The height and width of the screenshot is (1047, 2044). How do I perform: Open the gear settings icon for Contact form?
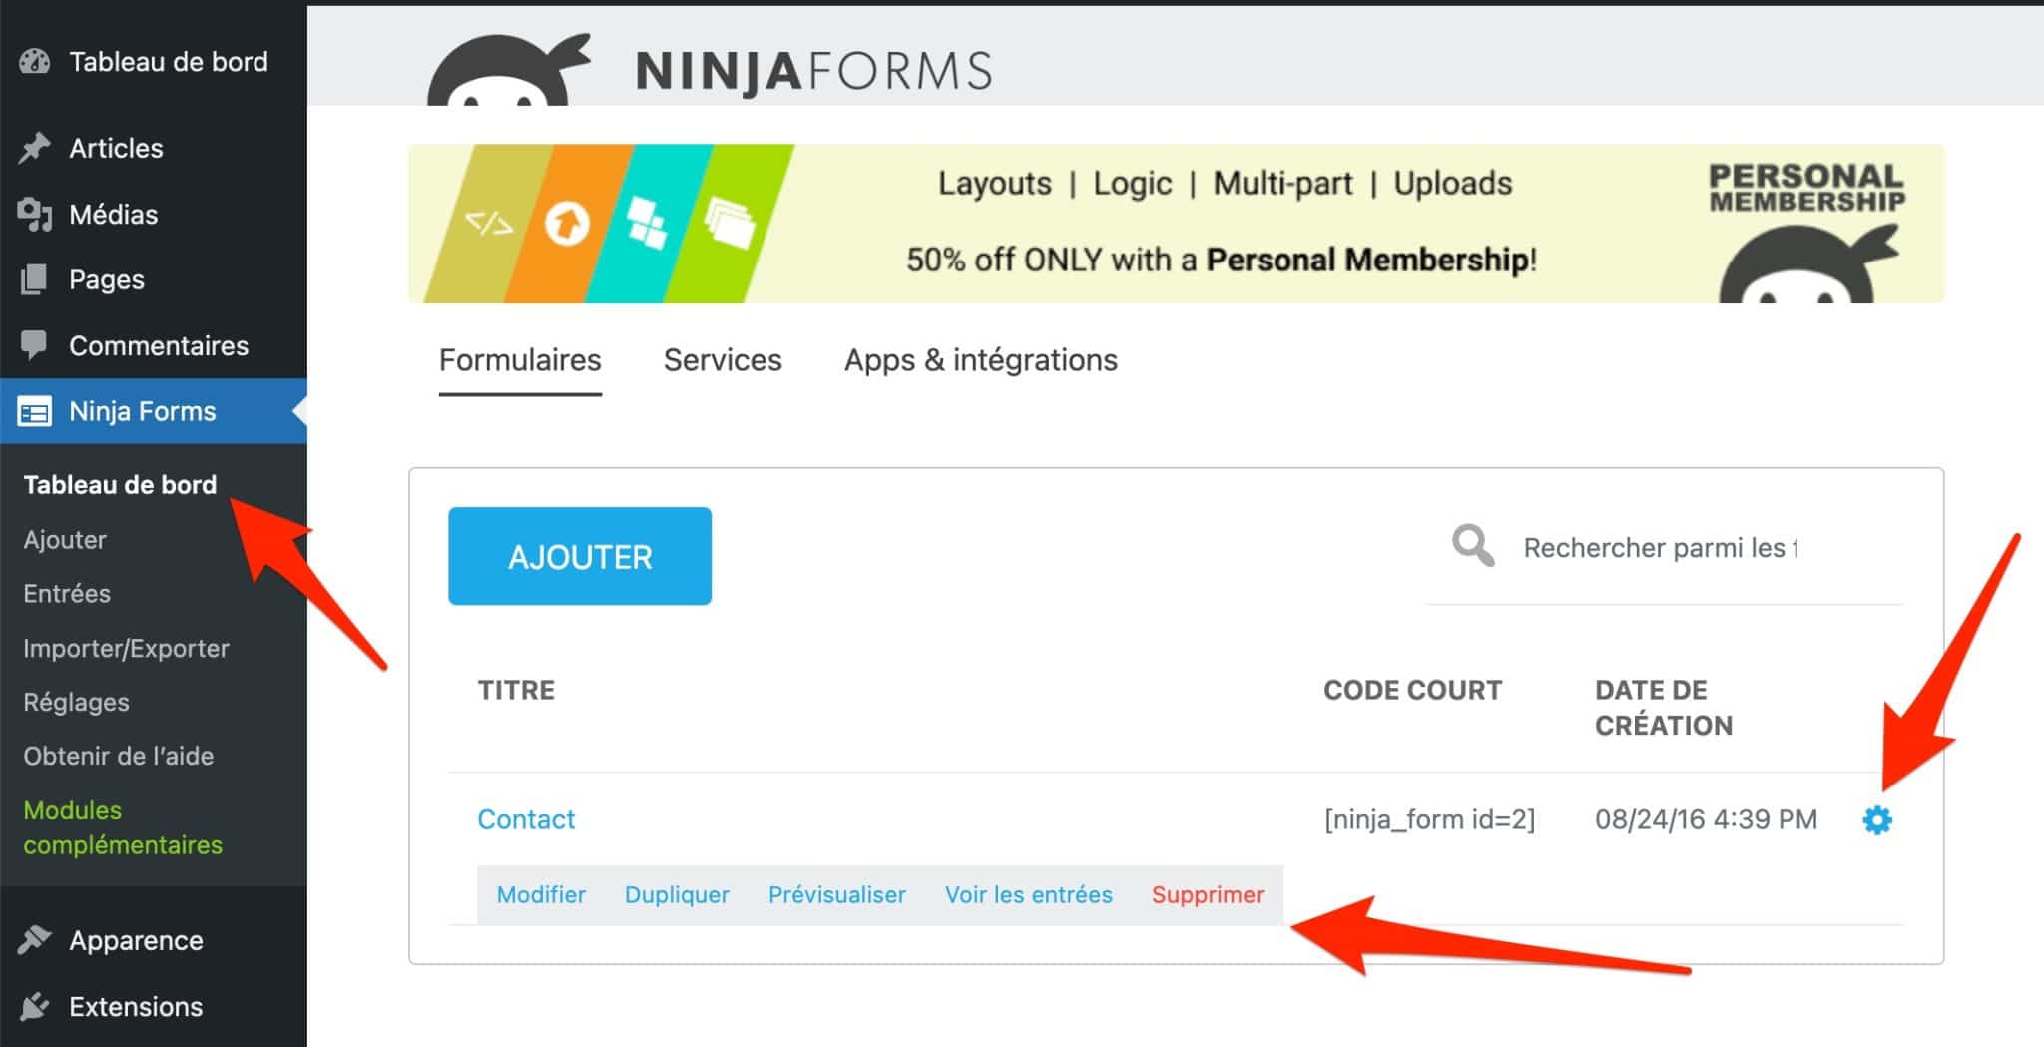(1876, 820)
